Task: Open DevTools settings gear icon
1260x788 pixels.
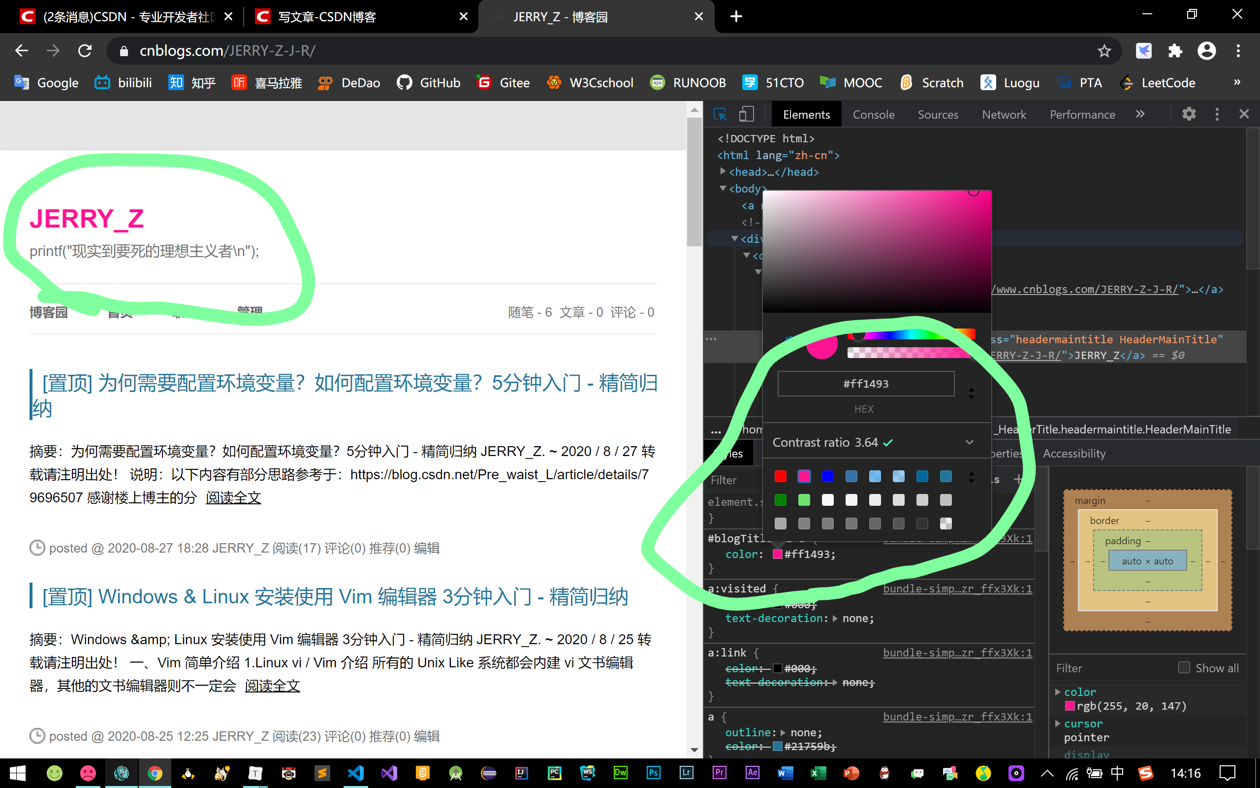Action: [1189, 114]
